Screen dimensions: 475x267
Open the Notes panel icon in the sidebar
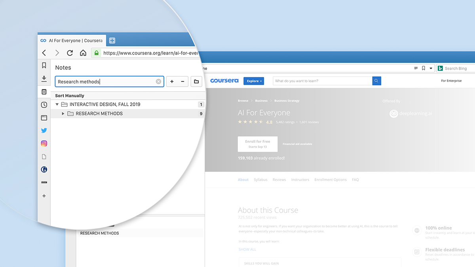click(x=44, y=92)
